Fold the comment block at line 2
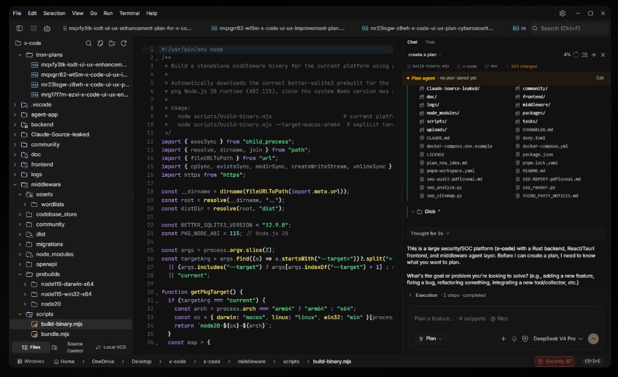 [157, 59]
